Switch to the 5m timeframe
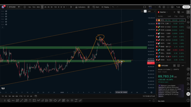191x107 pixels. (x=30, y=7)
